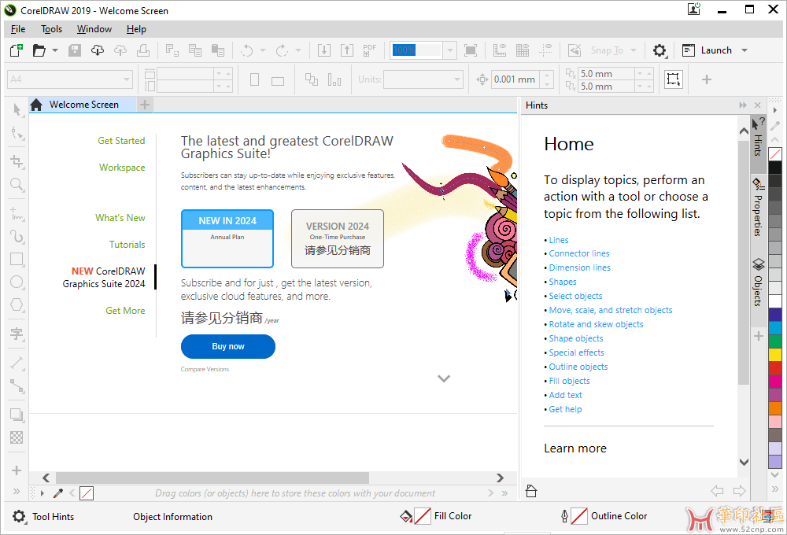Select the Zoom magnifier tool

[x=17, y=184]
